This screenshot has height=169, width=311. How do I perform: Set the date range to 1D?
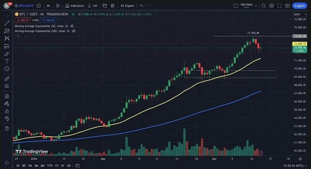pyautogui.click(x=18, y=166)
